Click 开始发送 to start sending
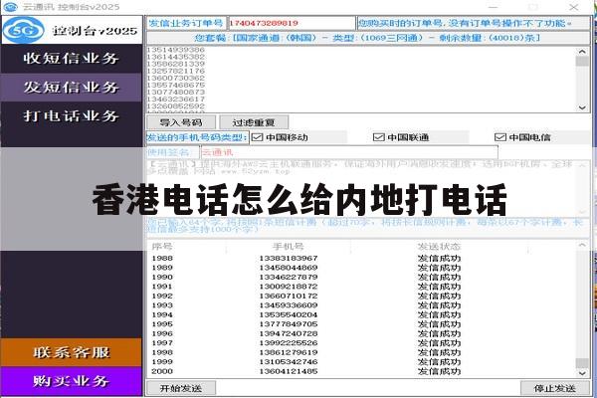Viewport: 597px width, 398px height. tap(181, 388)
